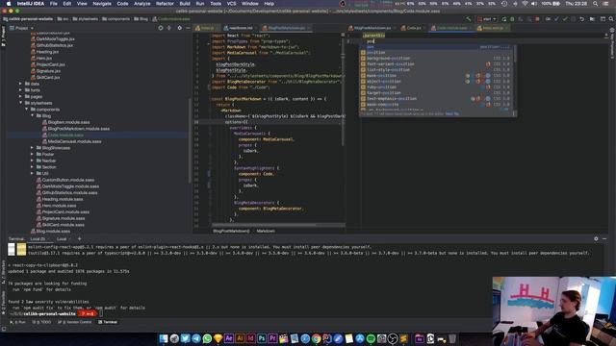The image size is (616, 346).
Task: Open VCS menu
Action: coord(231,4)
